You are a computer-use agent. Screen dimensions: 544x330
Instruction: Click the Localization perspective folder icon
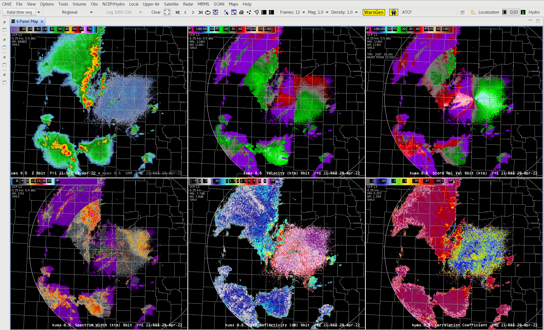pyautogui.click(x=473, y=12)
